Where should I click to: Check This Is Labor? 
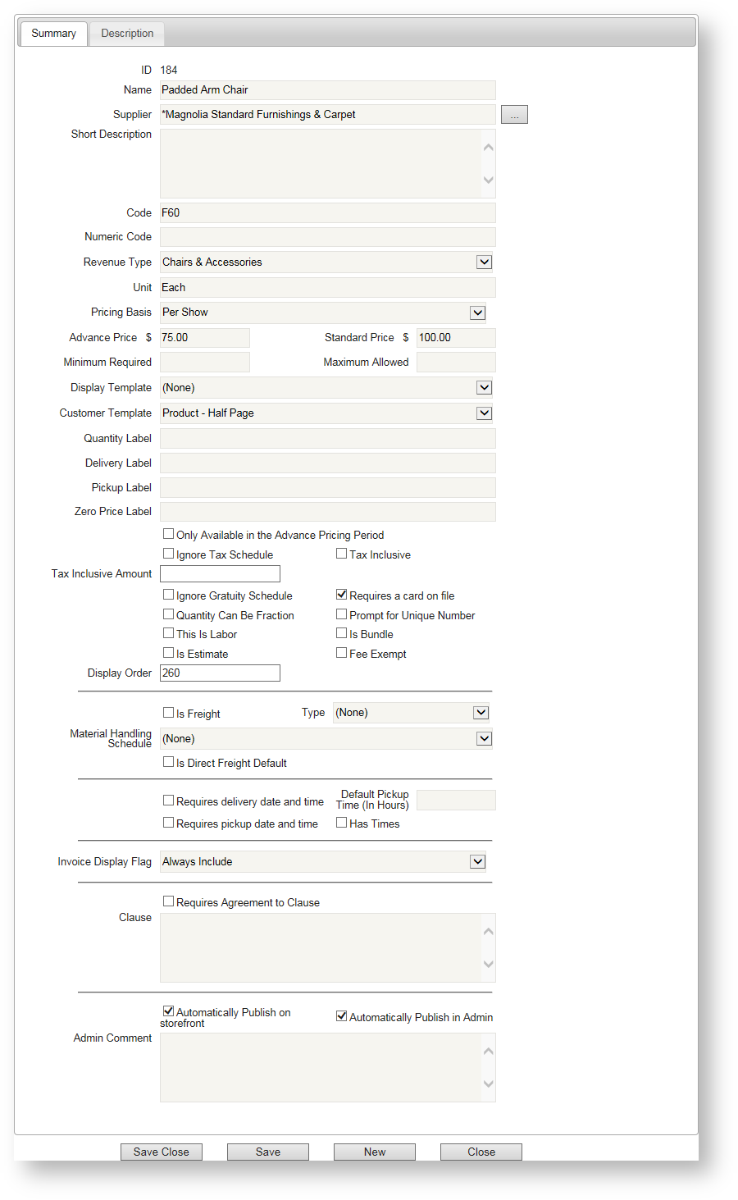click(169, 633)
